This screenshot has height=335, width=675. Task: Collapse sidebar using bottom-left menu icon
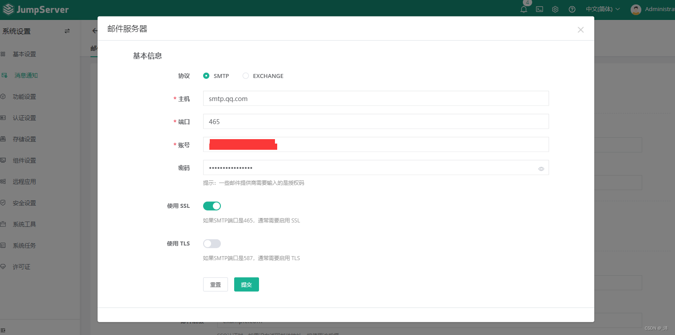(x=3, y=330)
